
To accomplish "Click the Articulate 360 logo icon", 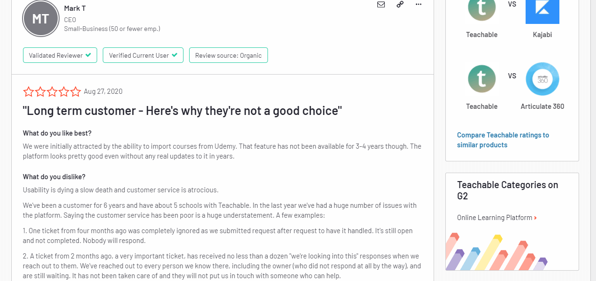I will coord(542,79).
